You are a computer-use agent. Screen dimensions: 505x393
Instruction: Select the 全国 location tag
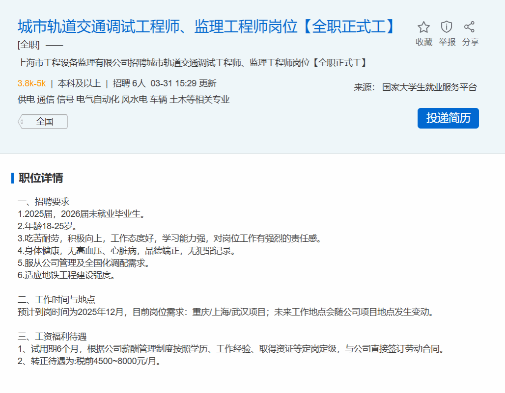(x=44, y=122)
